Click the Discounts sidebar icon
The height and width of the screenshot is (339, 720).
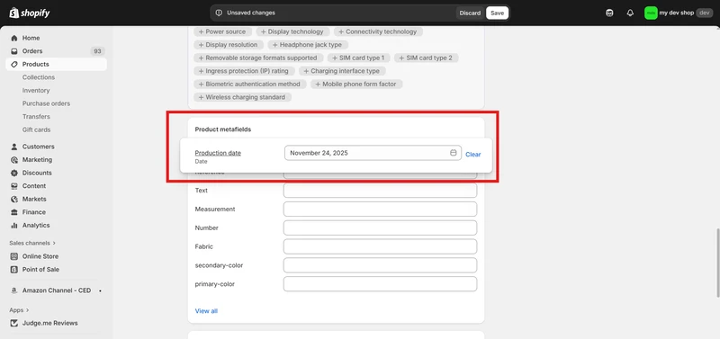pyautogui.click(x=14, y=173)
